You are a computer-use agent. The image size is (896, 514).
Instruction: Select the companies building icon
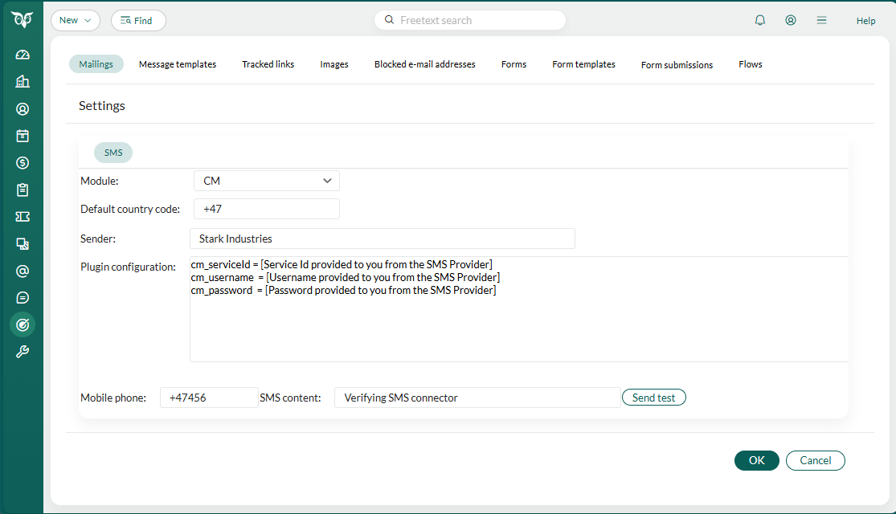point(22,81)
